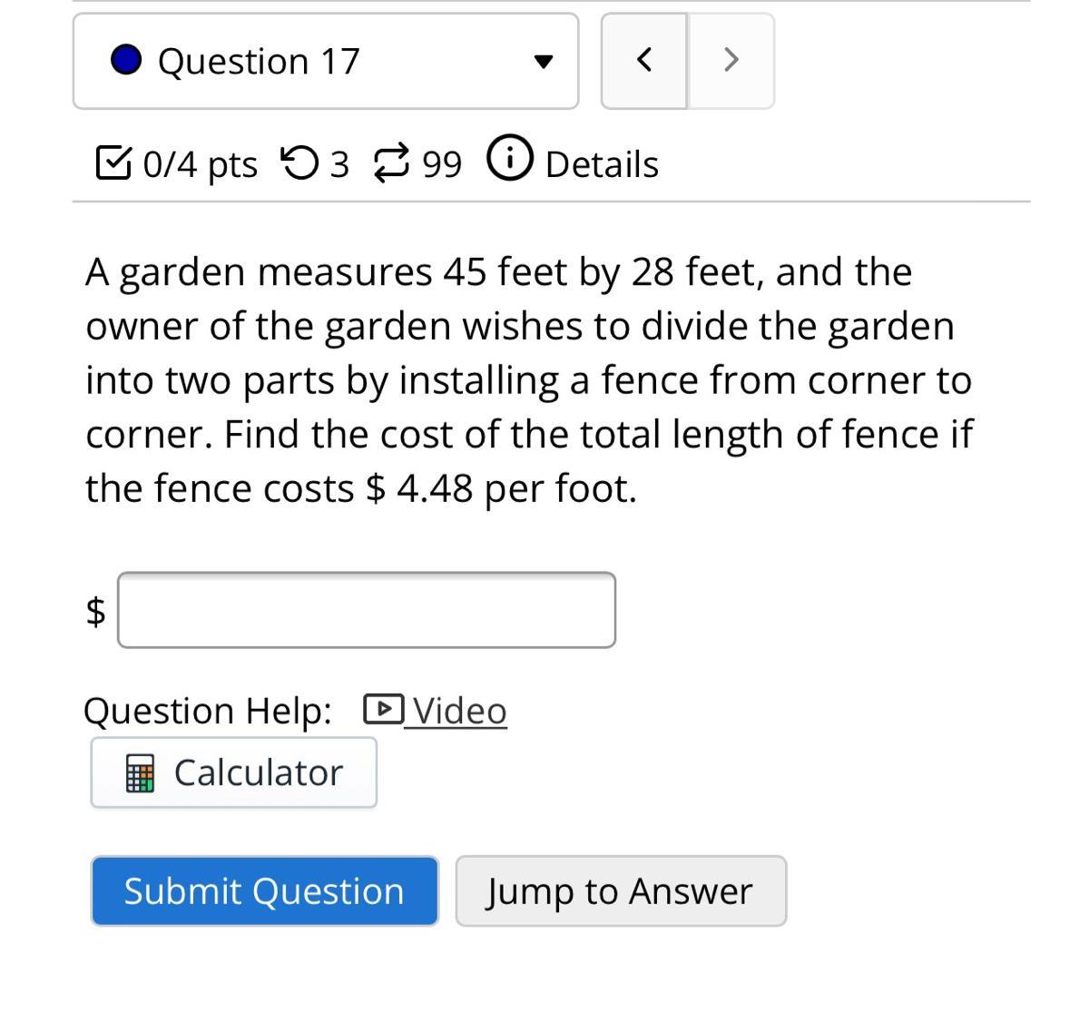1089x1014 pixels.
Task: Open the Question 17 dropdown selector
Action: pos(326,61)
